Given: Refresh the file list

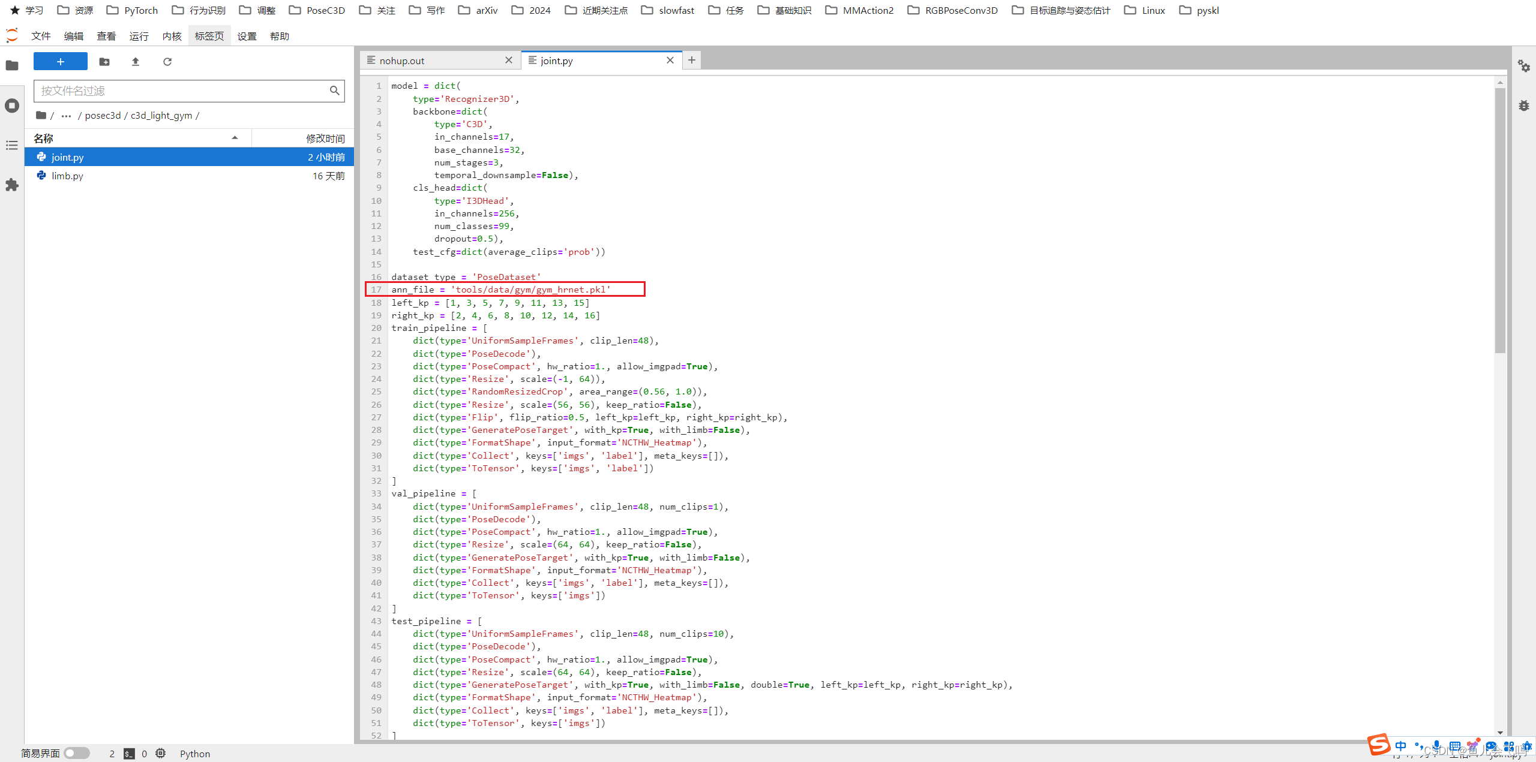Looking at the screenshot, I should coord(167,61).
